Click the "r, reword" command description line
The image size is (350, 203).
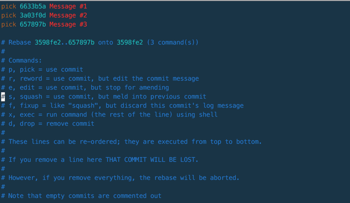click(103, 79)
